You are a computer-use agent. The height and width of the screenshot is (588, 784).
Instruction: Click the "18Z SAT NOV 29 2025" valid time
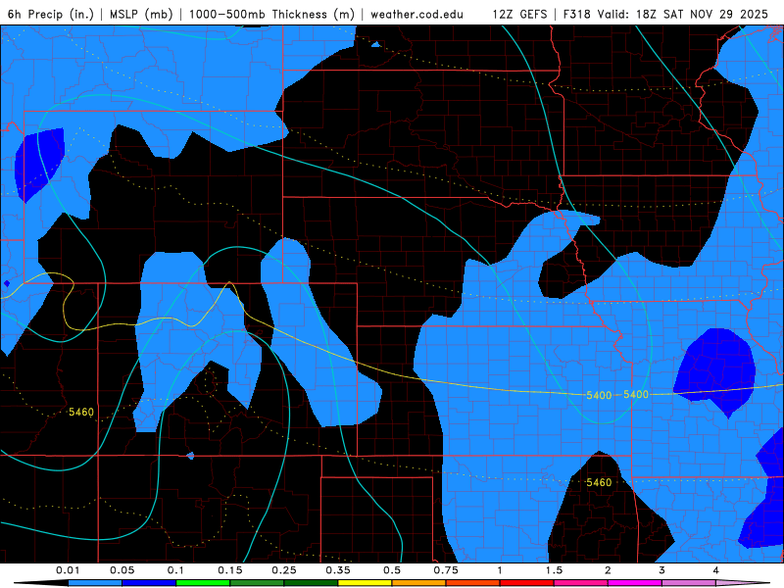pos(702,14)
